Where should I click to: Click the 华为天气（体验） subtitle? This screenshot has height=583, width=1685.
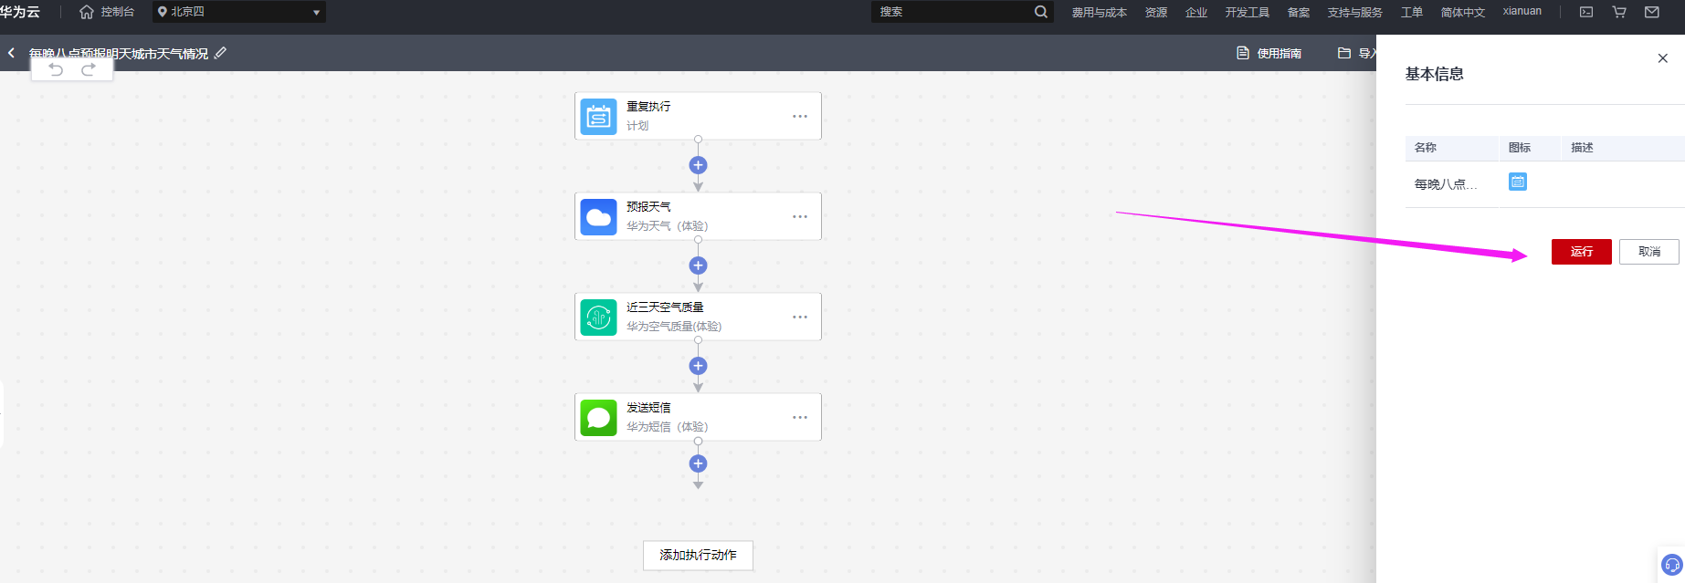(667, 226)
